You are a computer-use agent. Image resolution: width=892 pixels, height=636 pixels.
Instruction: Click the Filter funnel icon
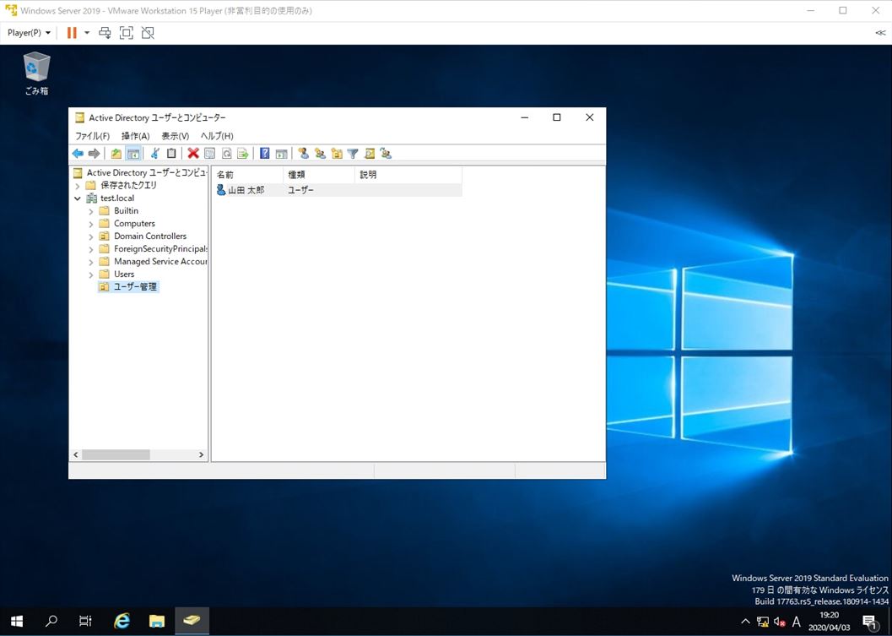point(353,153)
